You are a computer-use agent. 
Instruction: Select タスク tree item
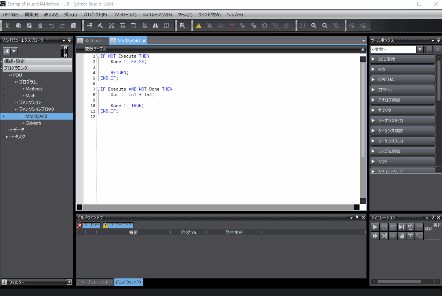point(20,137)
